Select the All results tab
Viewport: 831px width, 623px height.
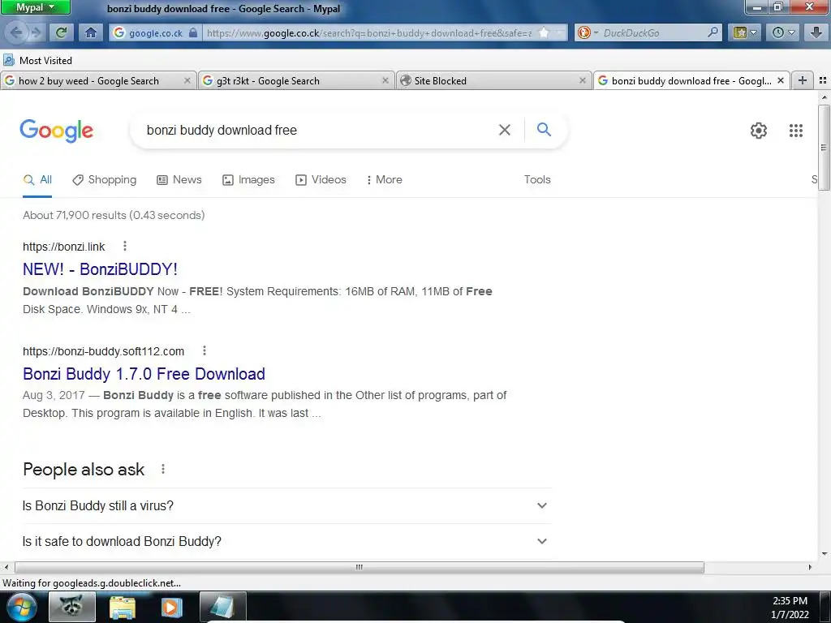point(37,179)
